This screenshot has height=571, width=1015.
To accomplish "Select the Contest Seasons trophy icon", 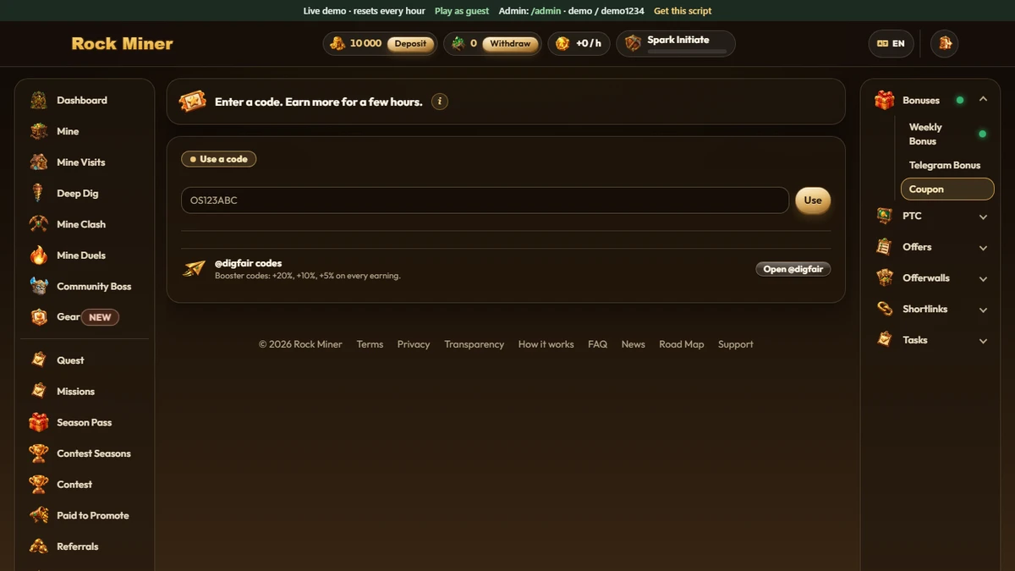I will pyautogui.click(x=39, y=453).
